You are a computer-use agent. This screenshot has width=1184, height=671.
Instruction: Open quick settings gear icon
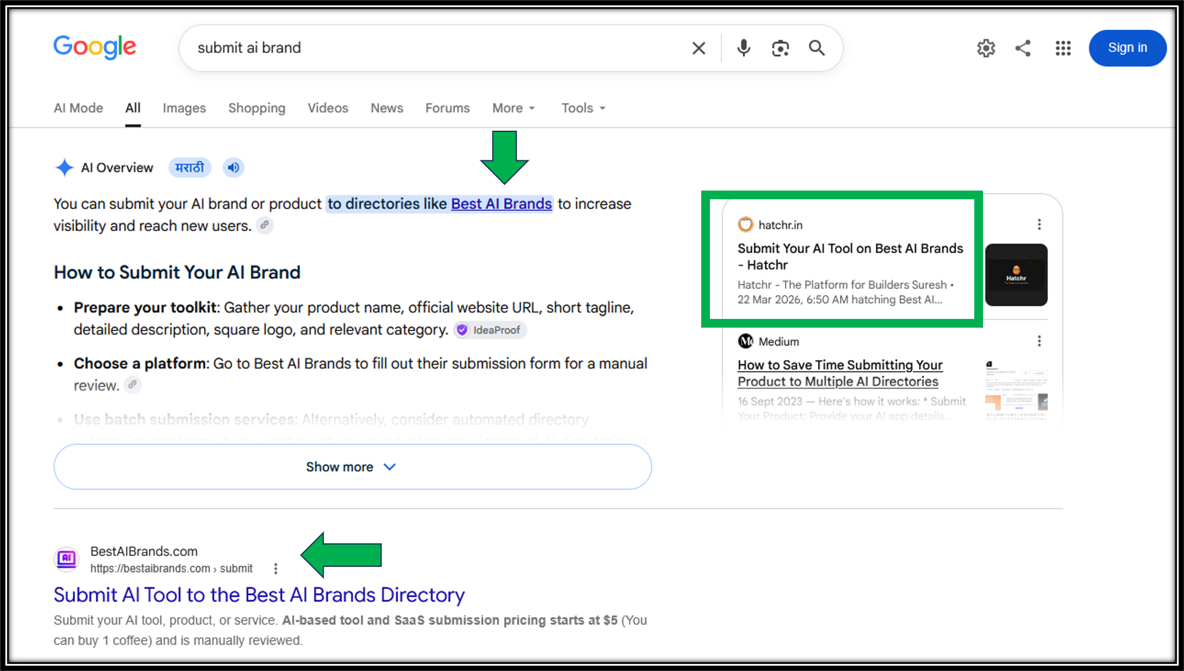click(x=986, y=48)
